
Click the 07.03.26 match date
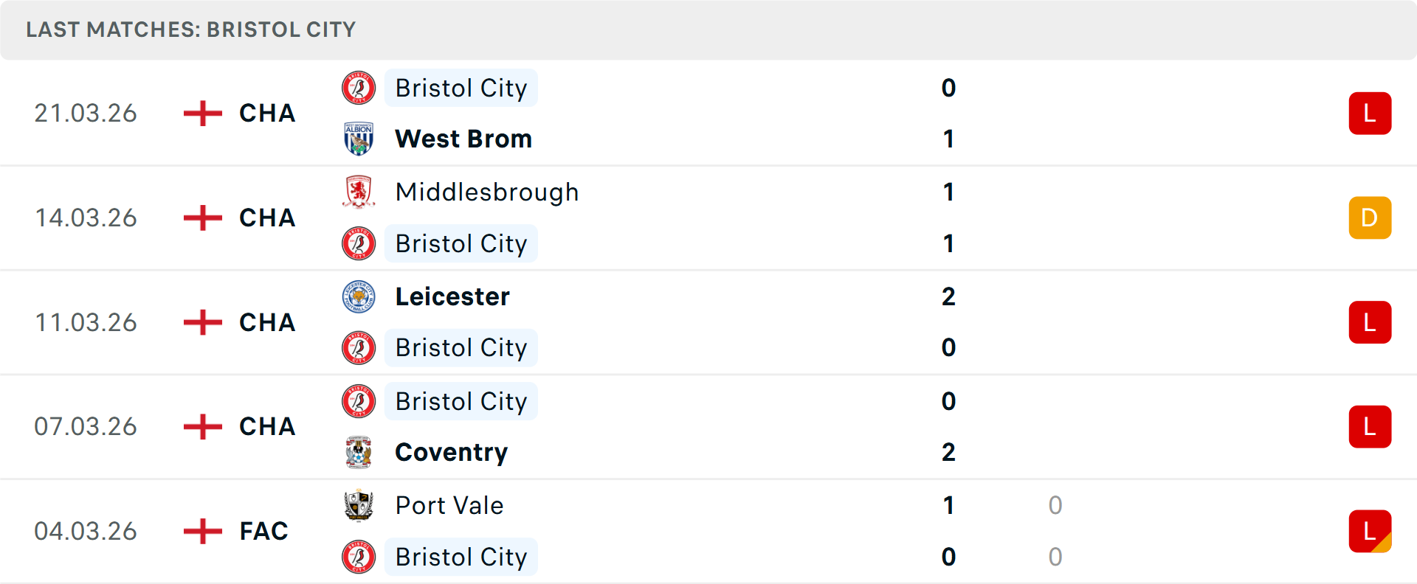86,426
